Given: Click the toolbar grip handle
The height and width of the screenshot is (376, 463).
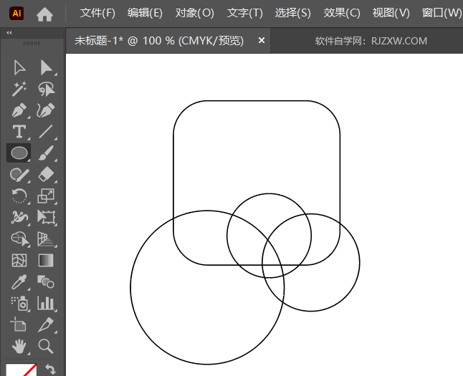Looking at the screenshot, I should (x=32, y=44).
